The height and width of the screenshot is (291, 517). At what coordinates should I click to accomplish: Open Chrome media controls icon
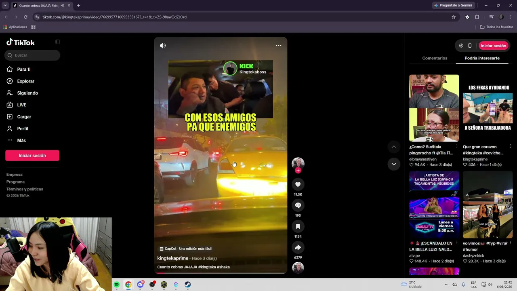coord(491,17)
